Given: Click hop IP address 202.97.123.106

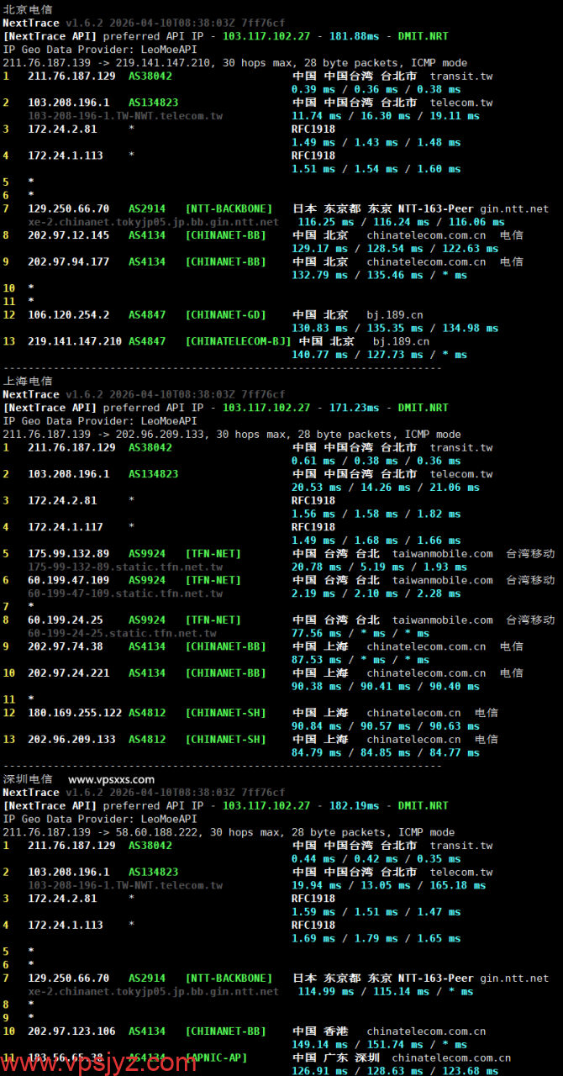Looking at the screenshot, I should [x=71, y=1031].
